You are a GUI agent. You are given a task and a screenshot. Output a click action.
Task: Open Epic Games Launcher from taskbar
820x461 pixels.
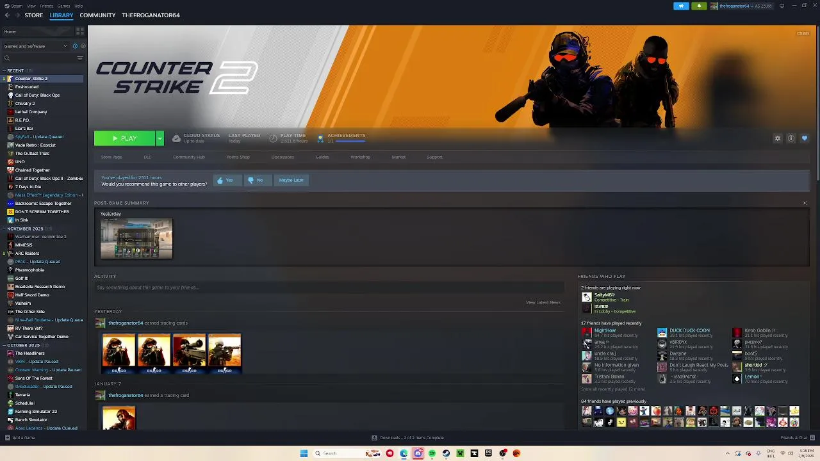[x=488, y=453]
